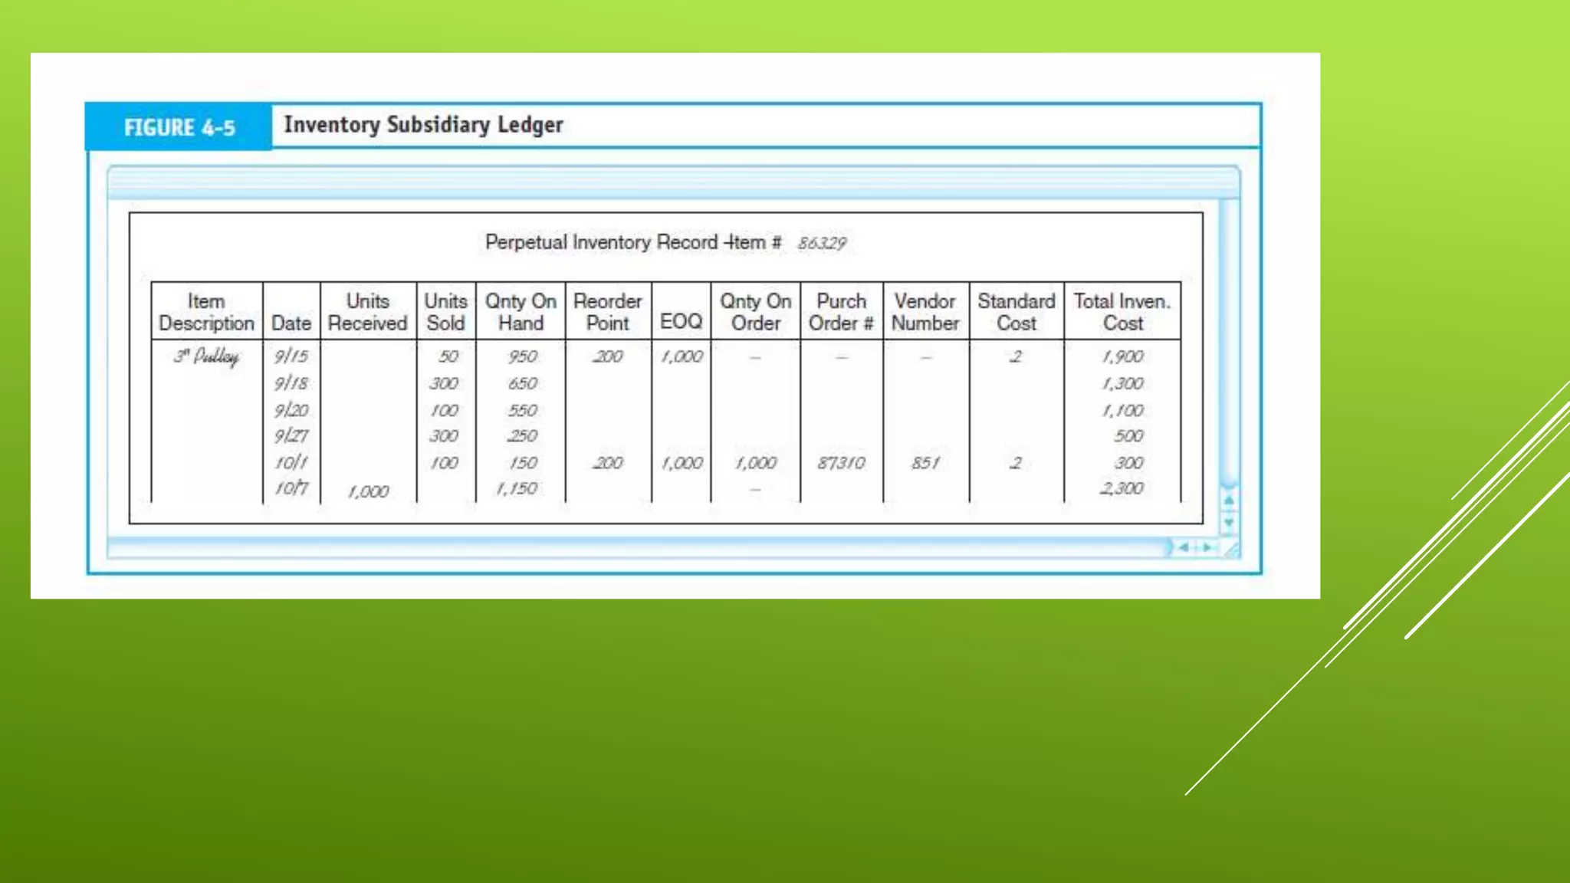Screen dimensions: 1570x883
Task: Click purchase order value 87310
Action: (841, 463)
